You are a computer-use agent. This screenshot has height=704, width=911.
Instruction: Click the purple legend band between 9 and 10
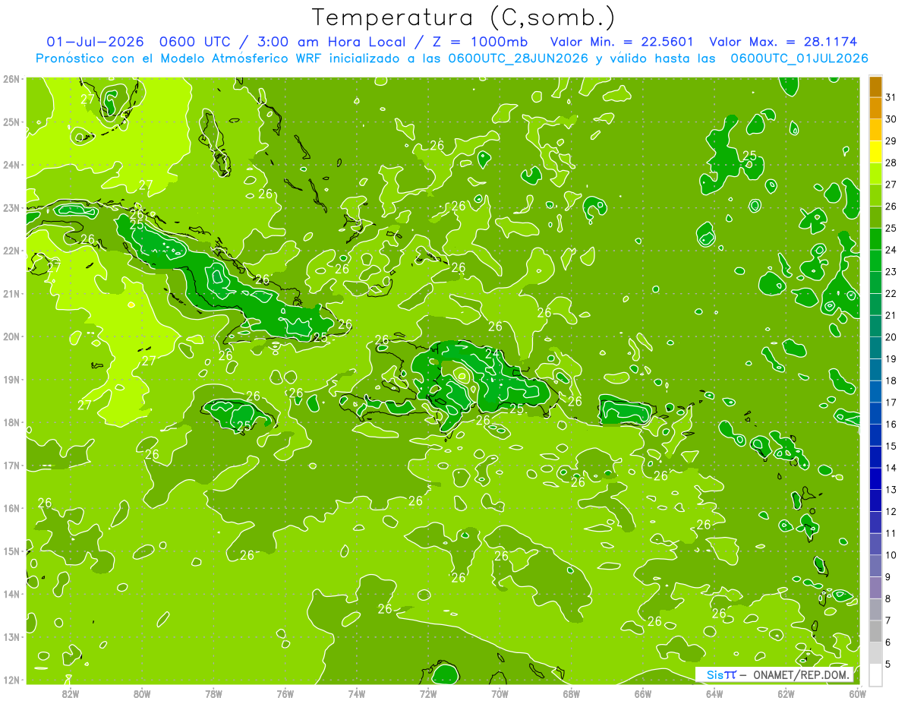click(x=875, y=566)
